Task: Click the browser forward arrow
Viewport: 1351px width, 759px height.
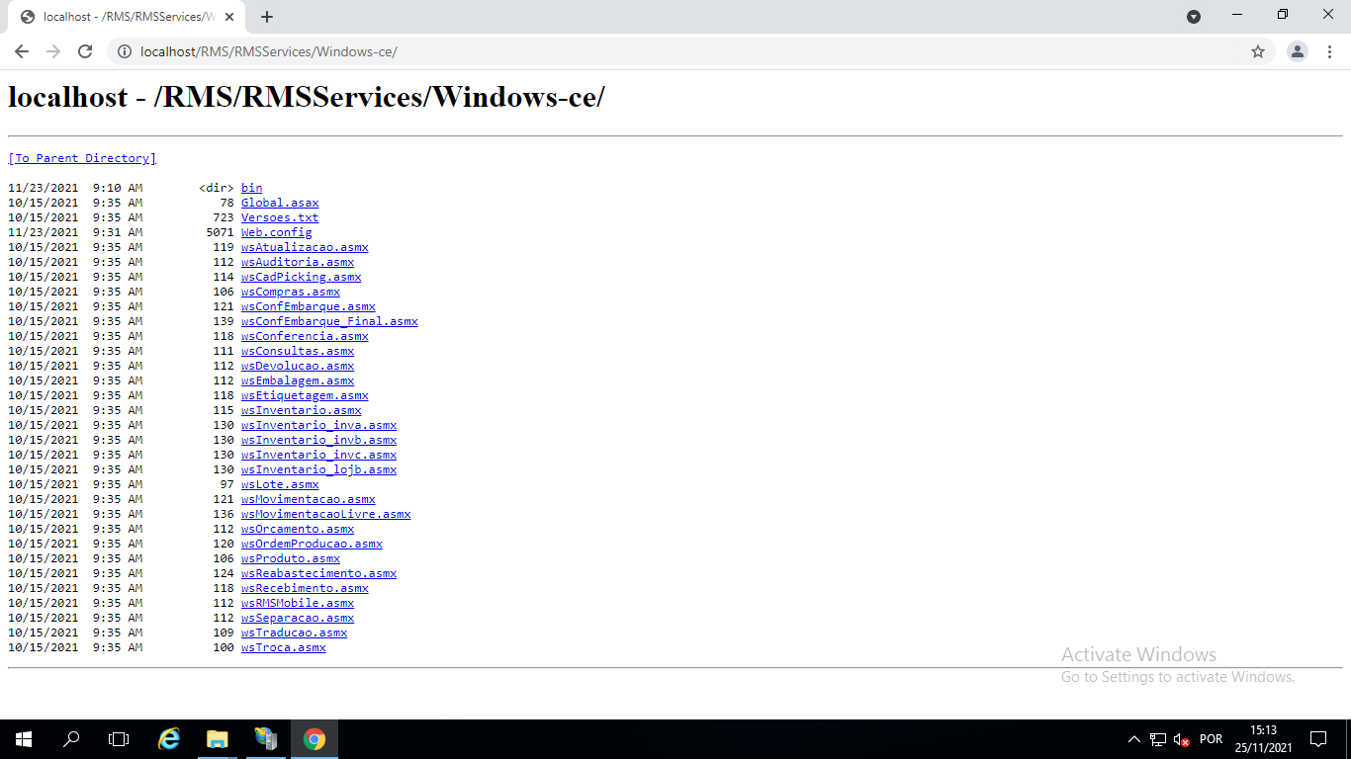Action: (53, 51)
